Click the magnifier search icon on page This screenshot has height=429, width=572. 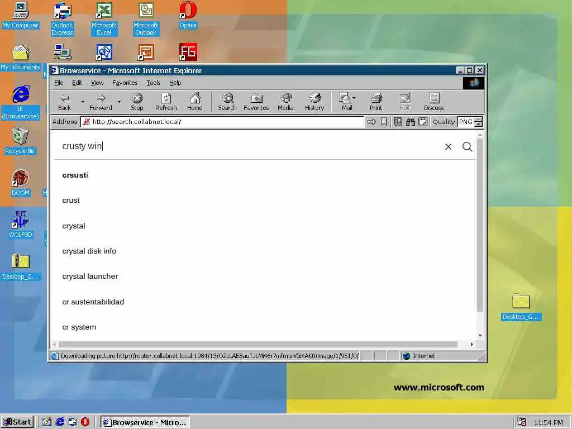pos(468,147)
